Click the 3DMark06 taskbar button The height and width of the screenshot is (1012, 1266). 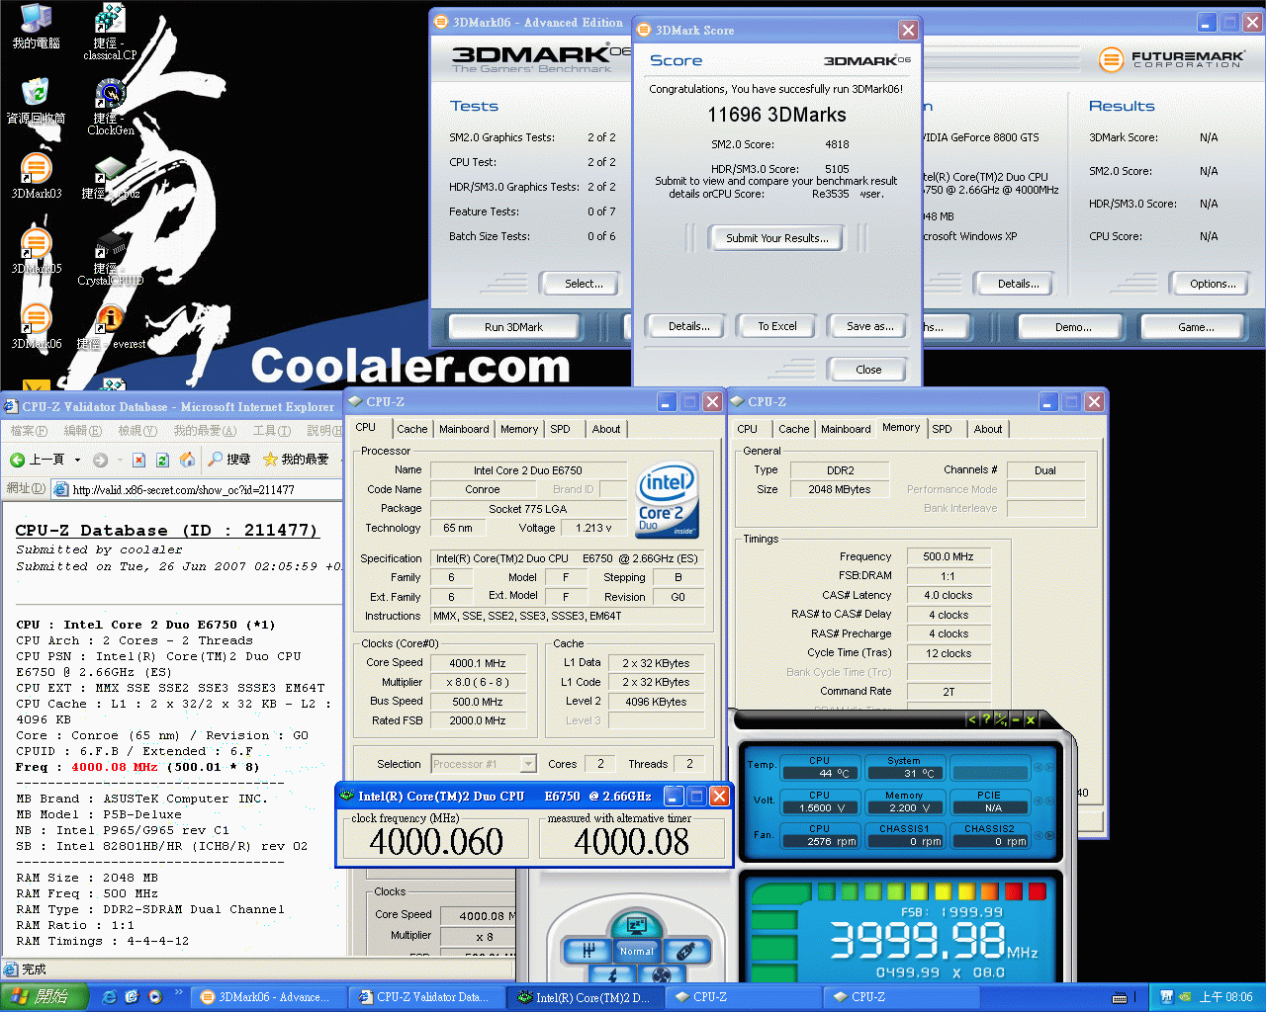coord(267,997)
